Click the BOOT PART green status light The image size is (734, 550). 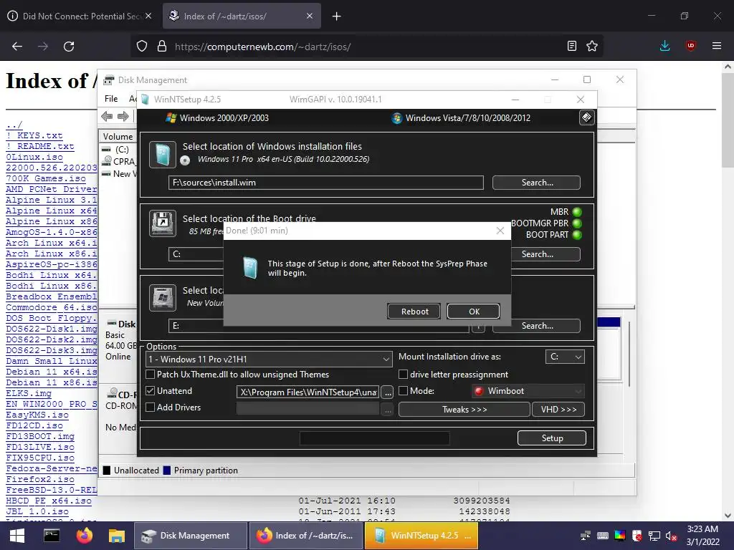click(577, 235)
